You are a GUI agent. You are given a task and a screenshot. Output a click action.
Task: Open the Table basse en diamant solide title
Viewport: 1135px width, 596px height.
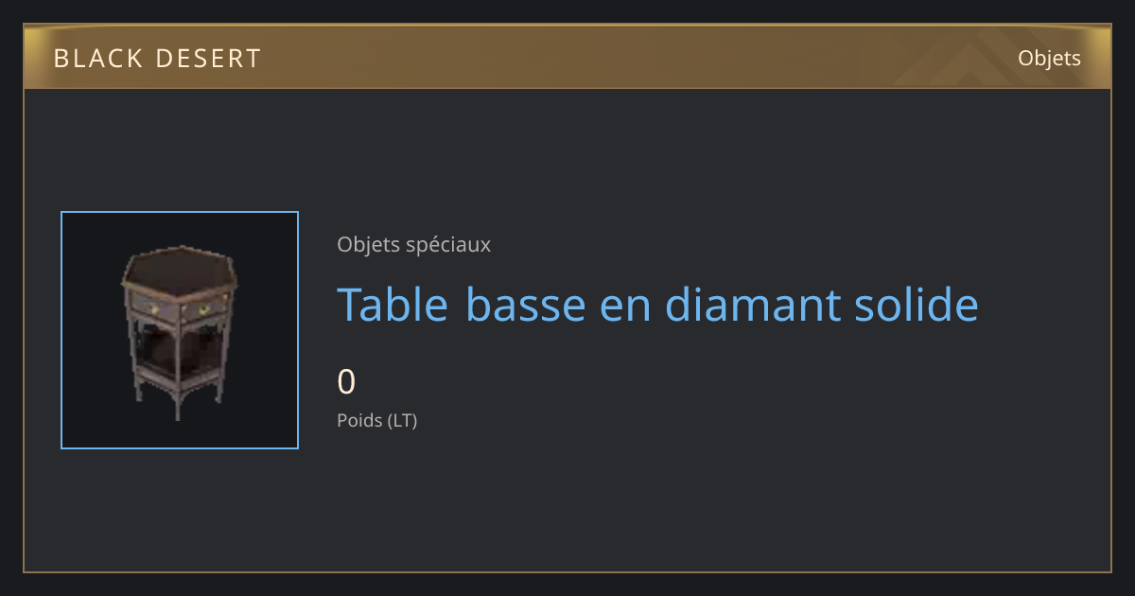point(657,305)
